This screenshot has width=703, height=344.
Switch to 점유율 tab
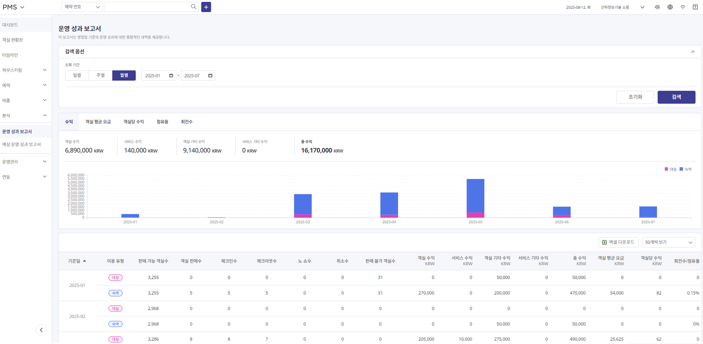point(162,122)
